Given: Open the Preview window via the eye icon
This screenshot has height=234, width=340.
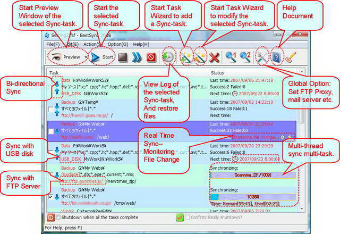Looking at the screenshot, I should (56, 57).
